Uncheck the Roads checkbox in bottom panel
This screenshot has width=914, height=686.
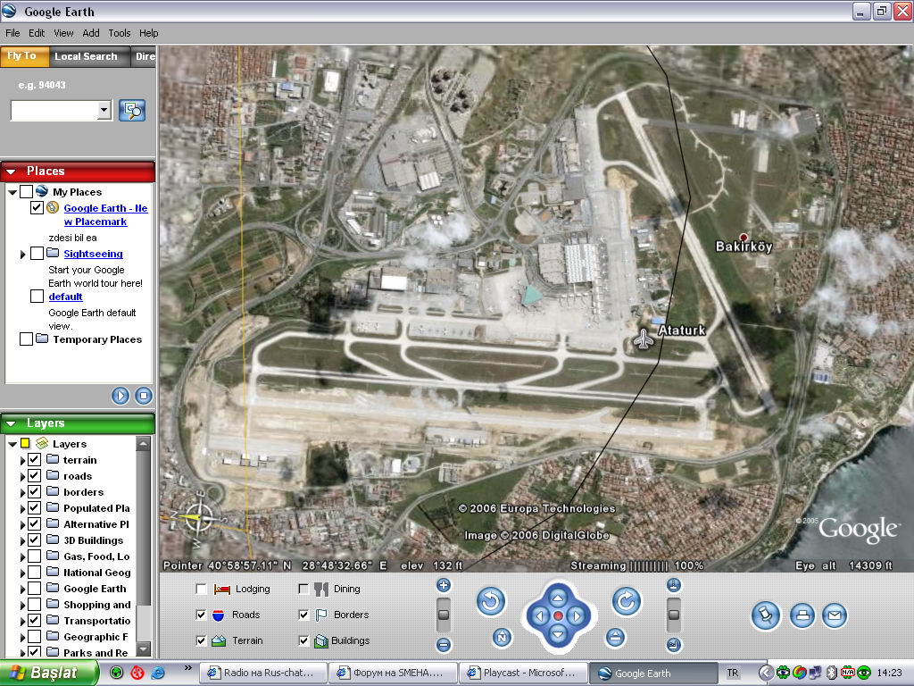[201, 615]
